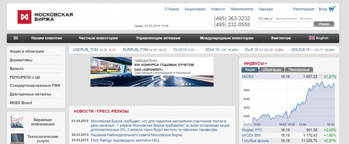The image size is (349, 144).
Task: Open Акционерам link
Action: click(x=195, y=9)
